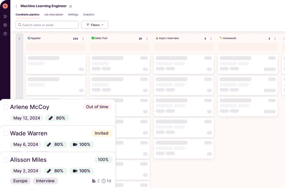Click the Interview tag
Image resolution: width=285 pixels, height=188 pixels.
[45, 181]
